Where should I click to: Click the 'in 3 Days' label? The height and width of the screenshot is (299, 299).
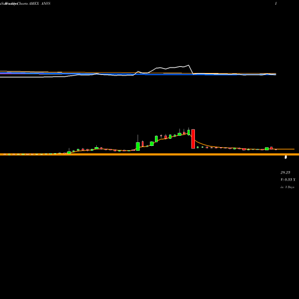(x=288, y=187)
